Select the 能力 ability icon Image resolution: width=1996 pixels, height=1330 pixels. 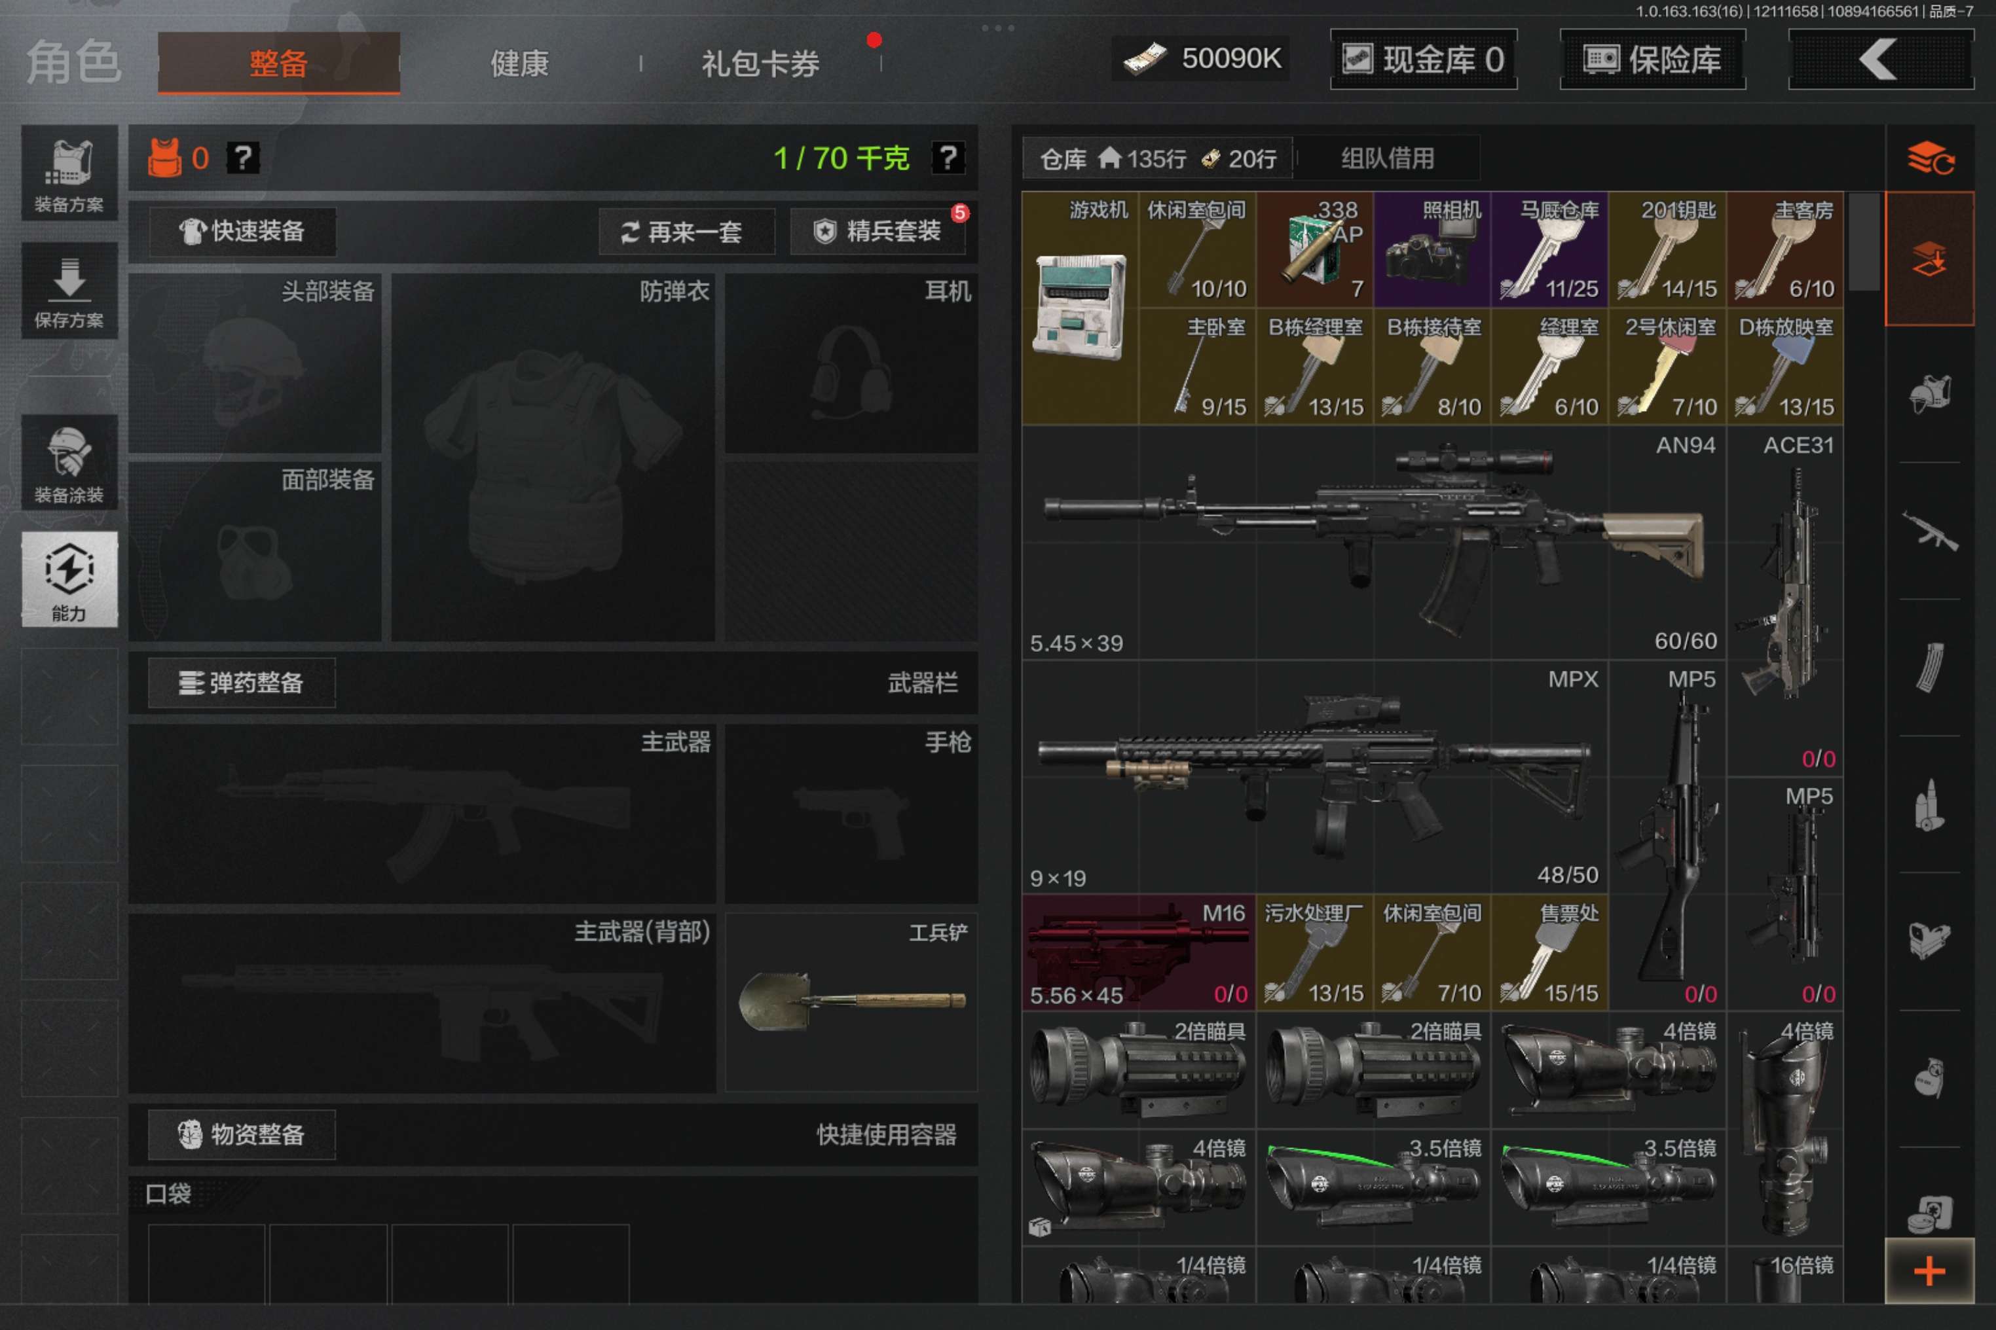(69, 579)
